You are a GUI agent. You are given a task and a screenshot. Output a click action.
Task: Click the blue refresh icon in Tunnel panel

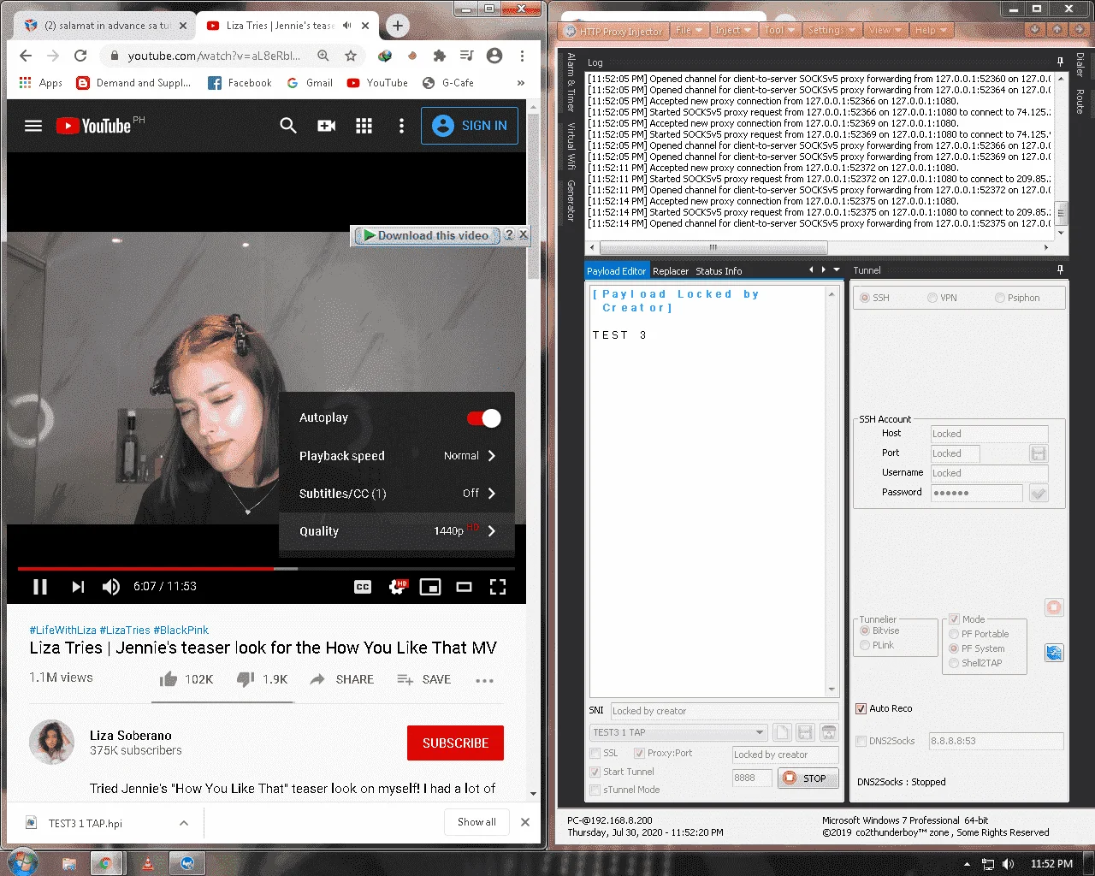1054,653
